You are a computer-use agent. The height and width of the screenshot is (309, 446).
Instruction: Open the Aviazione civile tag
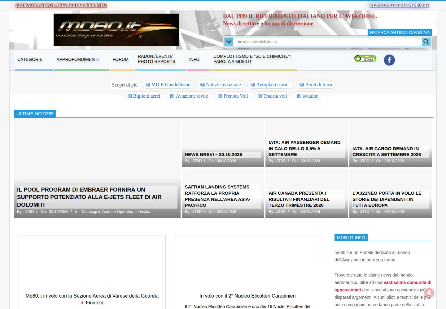pos(189,96)
